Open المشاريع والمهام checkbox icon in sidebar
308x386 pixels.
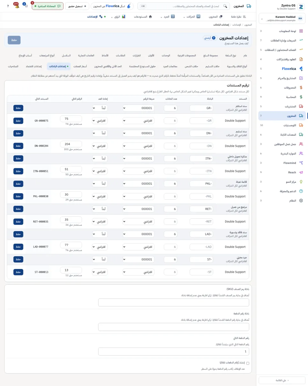[301, 78]
